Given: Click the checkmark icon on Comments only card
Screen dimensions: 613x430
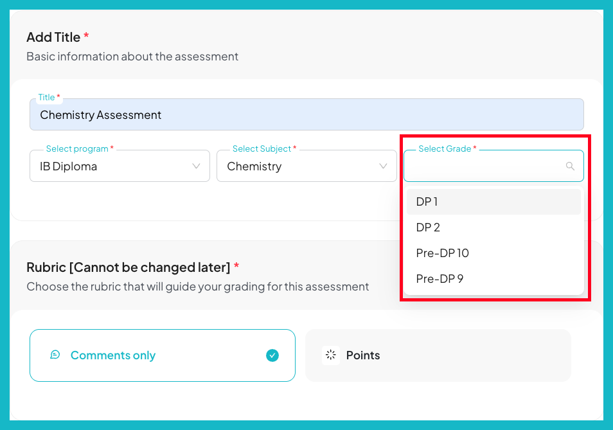Looking at the screenshot, I should pos(272,355).
